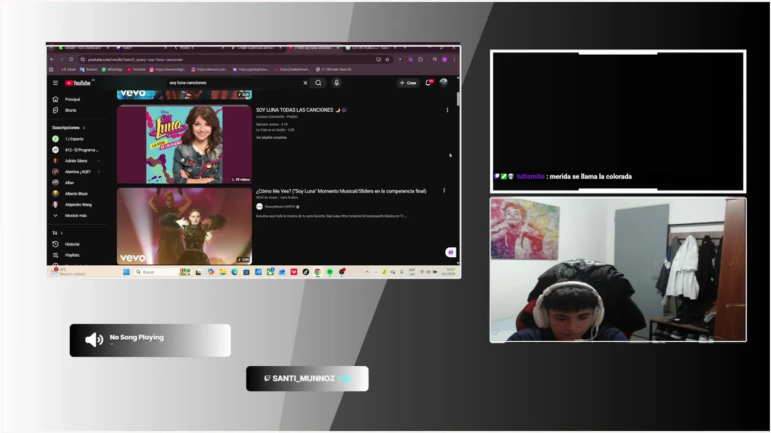Open the Chrome apps grid shortcut
Viewport: 771px width, 433px height.
pyautogui.click(x=51, y=69)
